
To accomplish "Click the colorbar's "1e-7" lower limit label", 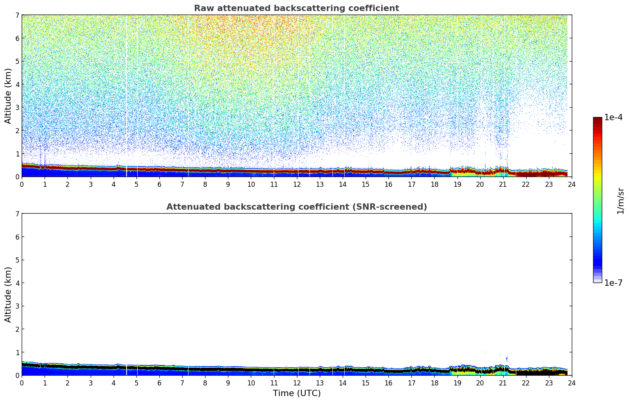I will [613, 283].
